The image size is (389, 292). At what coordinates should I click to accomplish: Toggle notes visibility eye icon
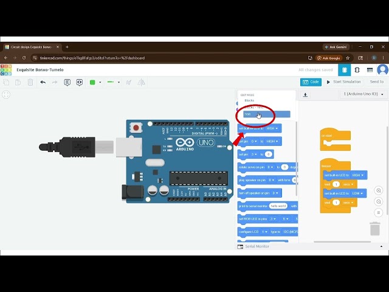pyautogui.click(x=80, y=83)
